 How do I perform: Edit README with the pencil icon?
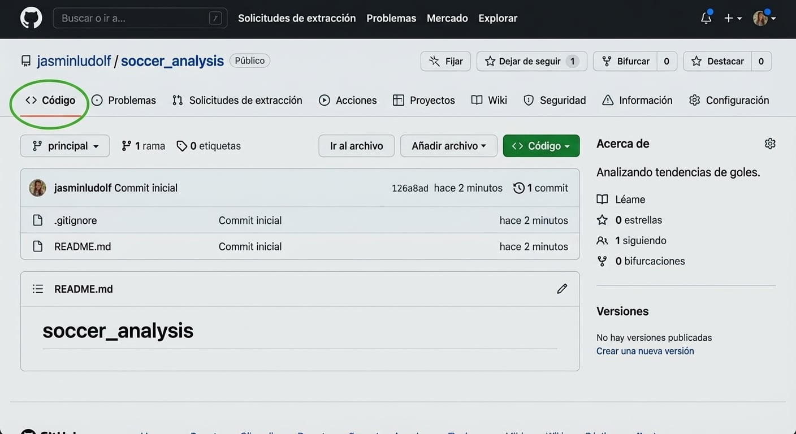(x=562, y=289)
